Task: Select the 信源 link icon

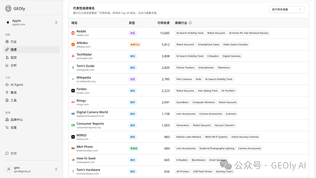Action: 7,49
